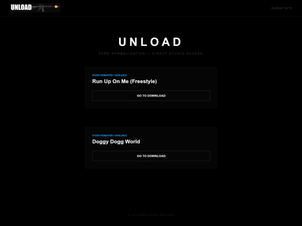This screenshot has height=226, width=302.
Task: Click the large UNLOAD page heading
Action: click(150, 42)
